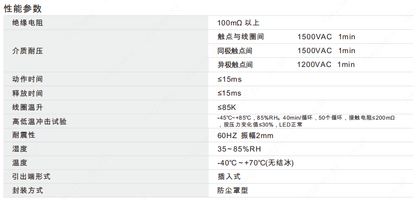Click the -40℃~+70℃(无结冰) temperature value
The height and width of the screenshot is (200, 416).
(256, 163)
